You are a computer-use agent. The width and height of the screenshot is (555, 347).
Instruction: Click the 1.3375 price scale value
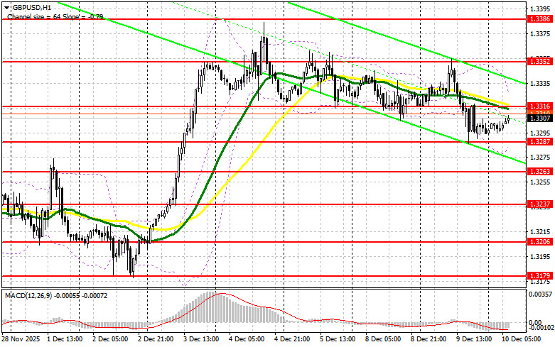[540, 33]
